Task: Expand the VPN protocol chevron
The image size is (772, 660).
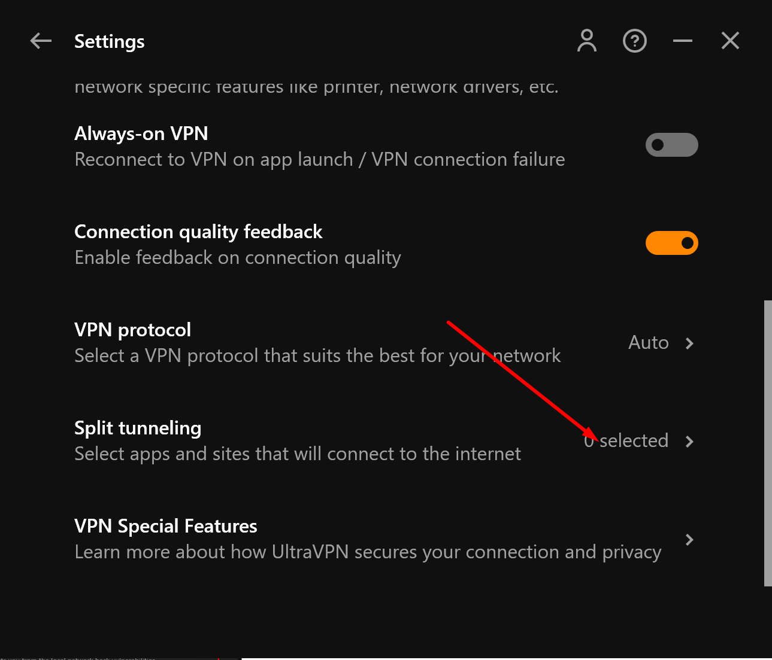Action: click(x=689, y=343)
